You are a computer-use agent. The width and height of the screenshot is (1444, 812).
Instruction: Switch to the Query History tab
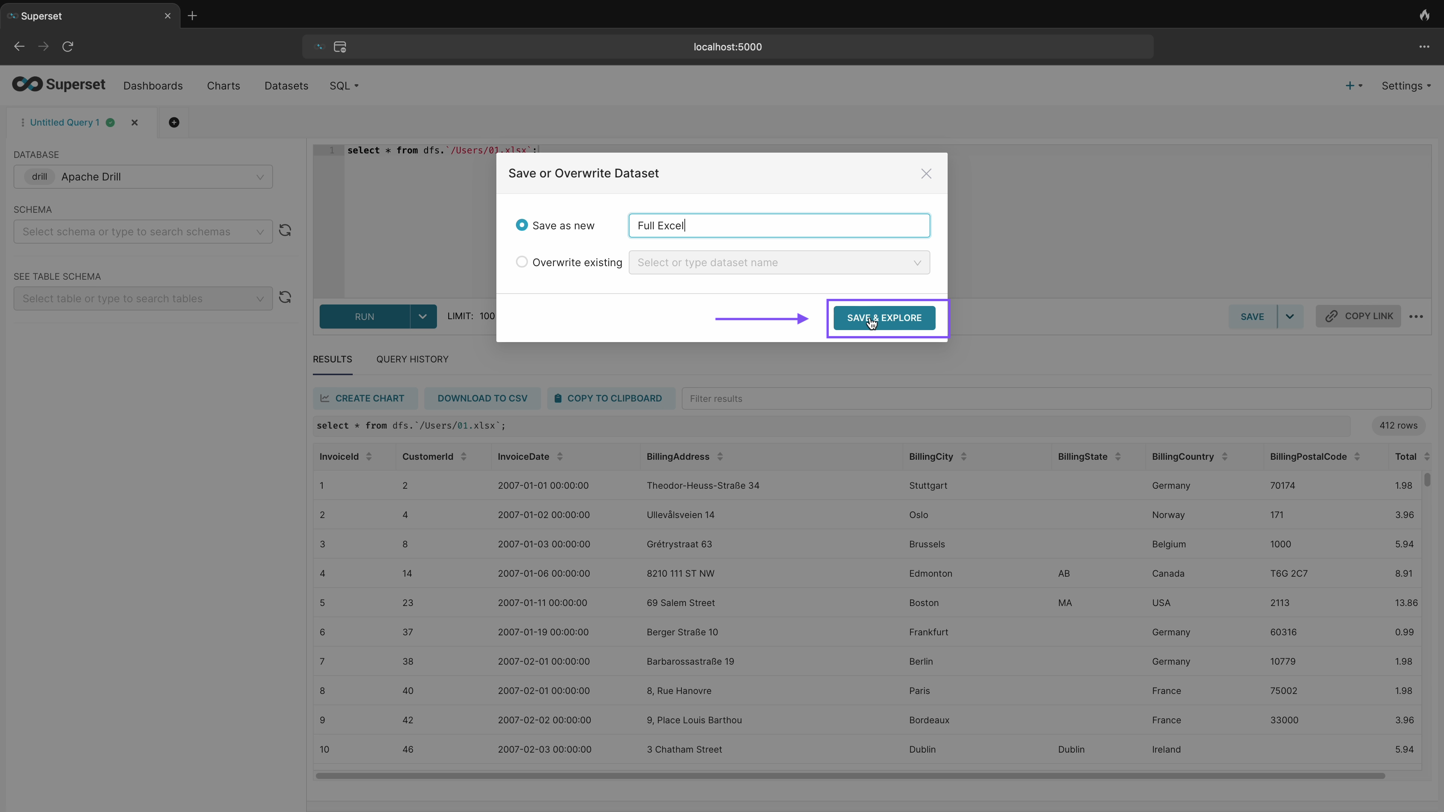click(412, 359)
